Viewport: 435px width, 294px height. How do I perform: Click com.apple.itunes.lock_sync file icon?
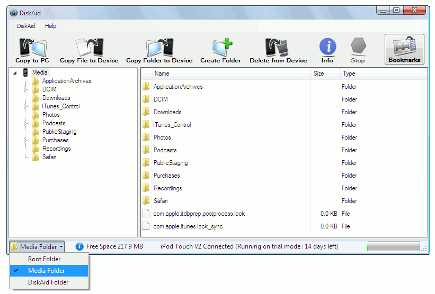tap(146, 226)
